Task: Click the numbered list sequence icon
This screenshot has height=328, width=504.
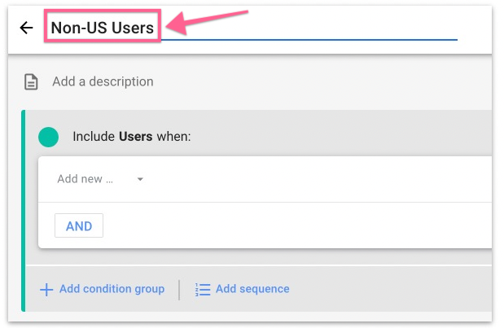Action: tap(203, 289)
